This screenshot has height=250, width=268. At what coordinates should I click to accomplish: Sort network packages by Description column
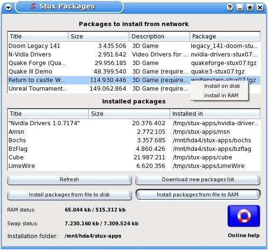pos(160,37)
